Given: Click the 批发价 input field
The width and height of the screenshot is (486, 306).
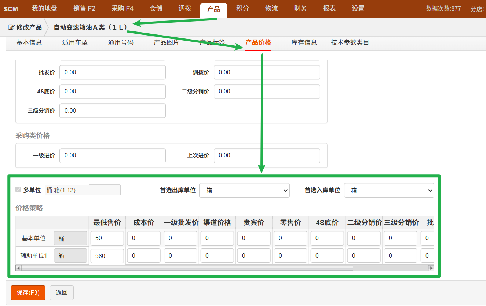Looking at the screenshot, I should [112, 72].
